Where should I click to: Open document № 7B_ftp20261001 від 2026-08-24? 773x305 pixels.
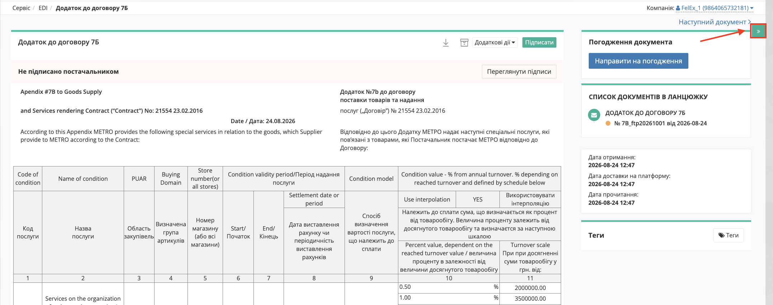tap(660, 123)
